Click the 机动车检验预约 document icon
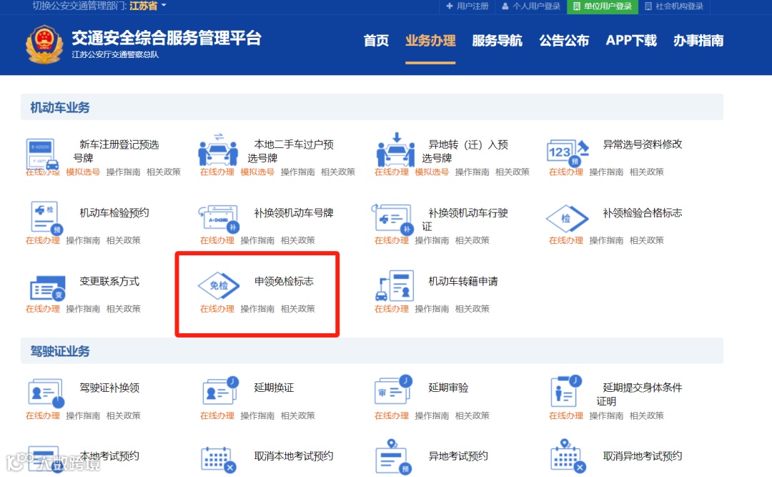This screenshot has height=477, width=772. tap(46, 217)
